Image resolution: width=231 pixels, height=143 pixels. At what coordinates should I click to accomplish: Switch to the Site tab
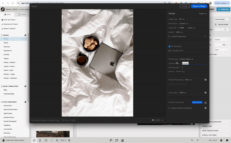pyautogui.click(x=8, y=14)
